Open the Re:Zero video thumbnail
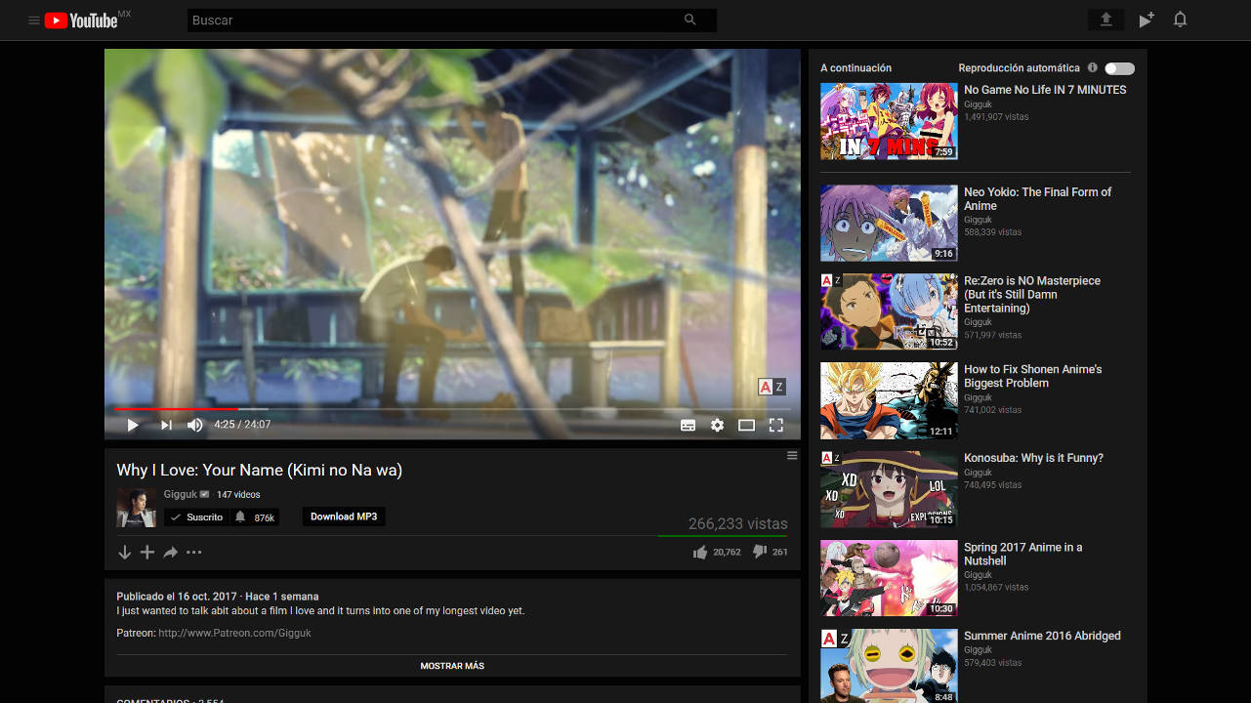Image resolution: width=1251 pixels, height=703 pixels. [x=889, y=311]
